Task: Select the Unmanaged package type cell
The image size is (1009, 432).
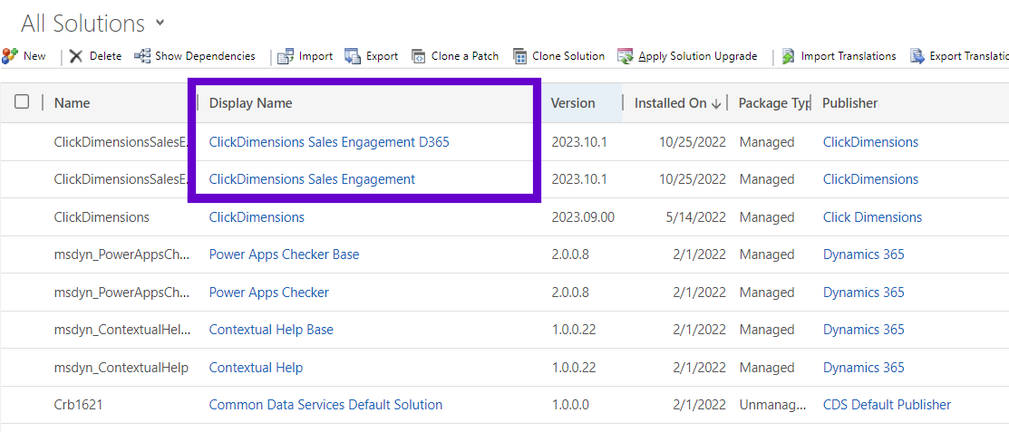Action: (771, 405)
